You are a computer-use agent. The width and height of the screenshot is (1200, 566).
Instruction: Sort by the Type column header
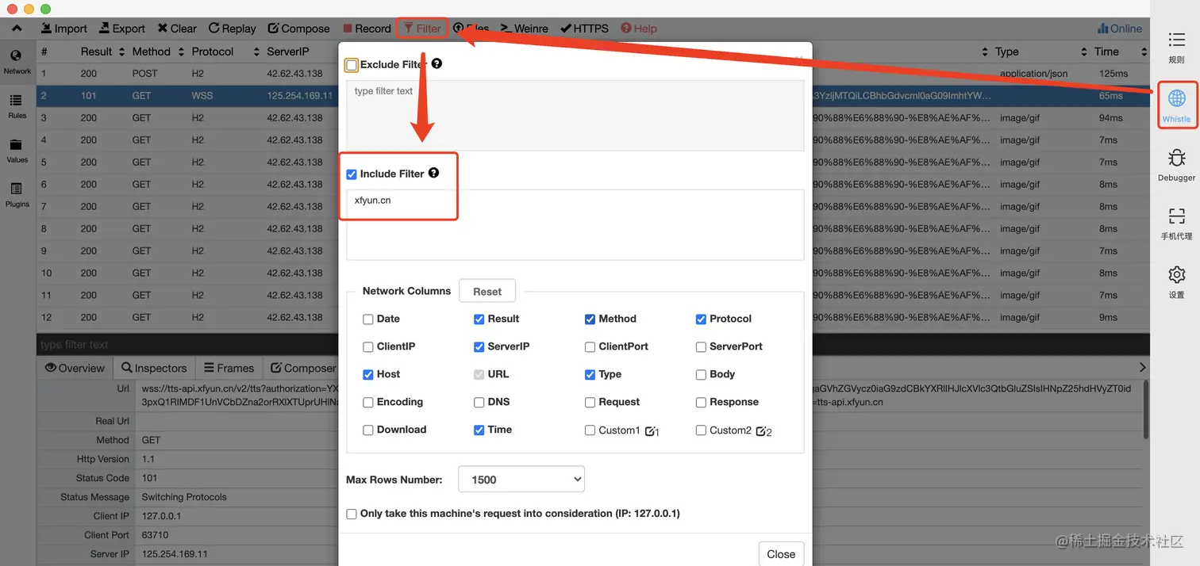pyautogui.click(x=1041, y=52)
